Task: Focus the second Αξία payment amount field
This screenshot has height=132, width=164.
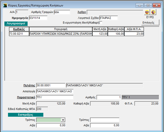Action: pyautogui.click(x=105, y=125)
